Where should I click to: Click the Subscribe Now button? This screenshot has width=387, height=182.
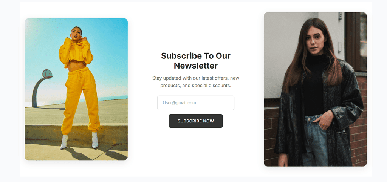click(195, 121)
